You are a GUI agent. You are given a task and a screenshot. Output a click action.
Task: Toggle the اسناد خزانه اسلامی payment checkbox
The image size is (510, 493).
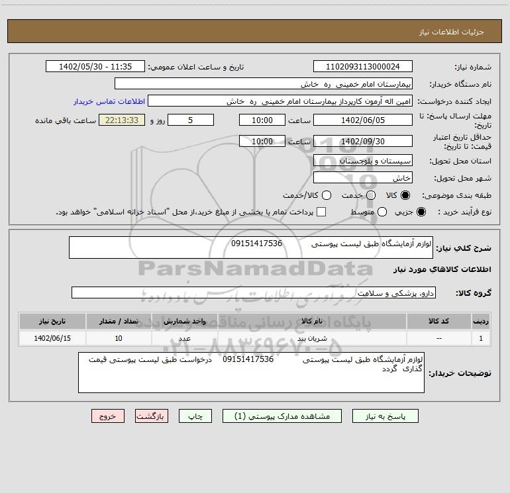pyautogui.click(x=321, y=212)
